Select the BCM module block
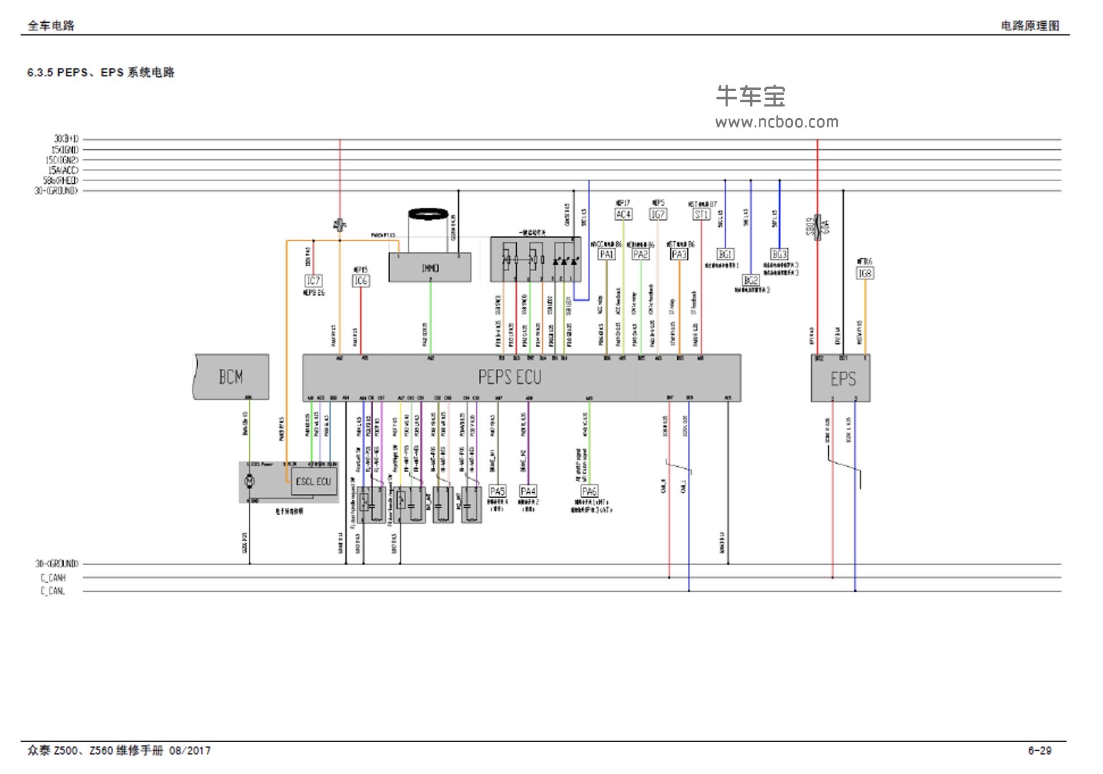The height and width of the screenshot is (774, 1103). coord(231,377)
